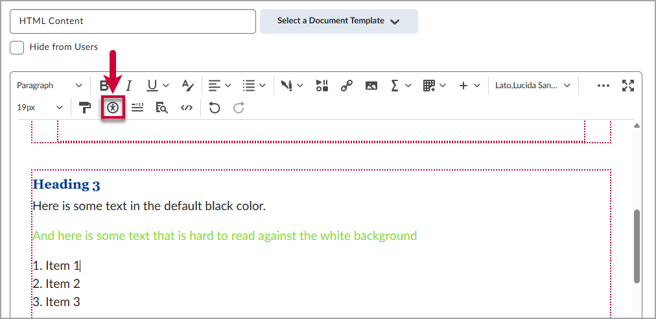Open the Word Count tool
The image size is (656, 319).
137,108
